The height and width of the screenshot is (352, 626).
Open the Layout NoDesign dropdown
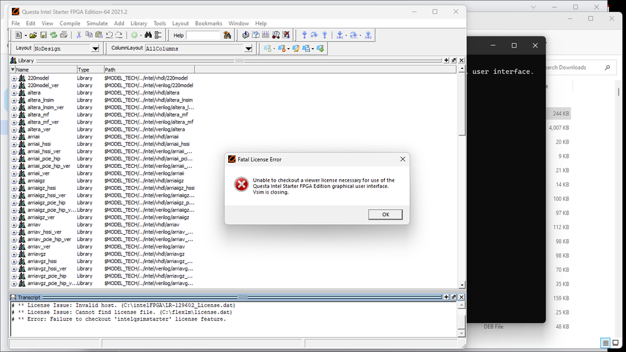click(95, 49)
